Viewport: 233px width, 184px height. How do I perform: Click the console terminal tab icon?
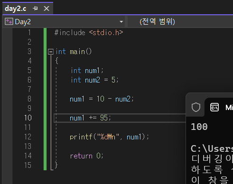214,107
